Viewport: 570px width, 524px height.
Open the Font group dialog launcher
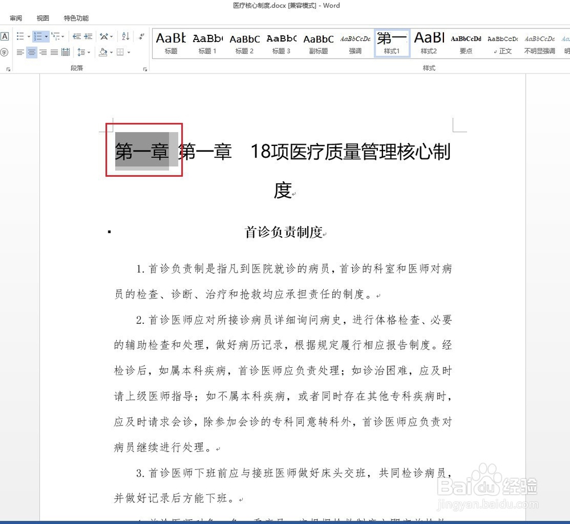coord(8,69)
